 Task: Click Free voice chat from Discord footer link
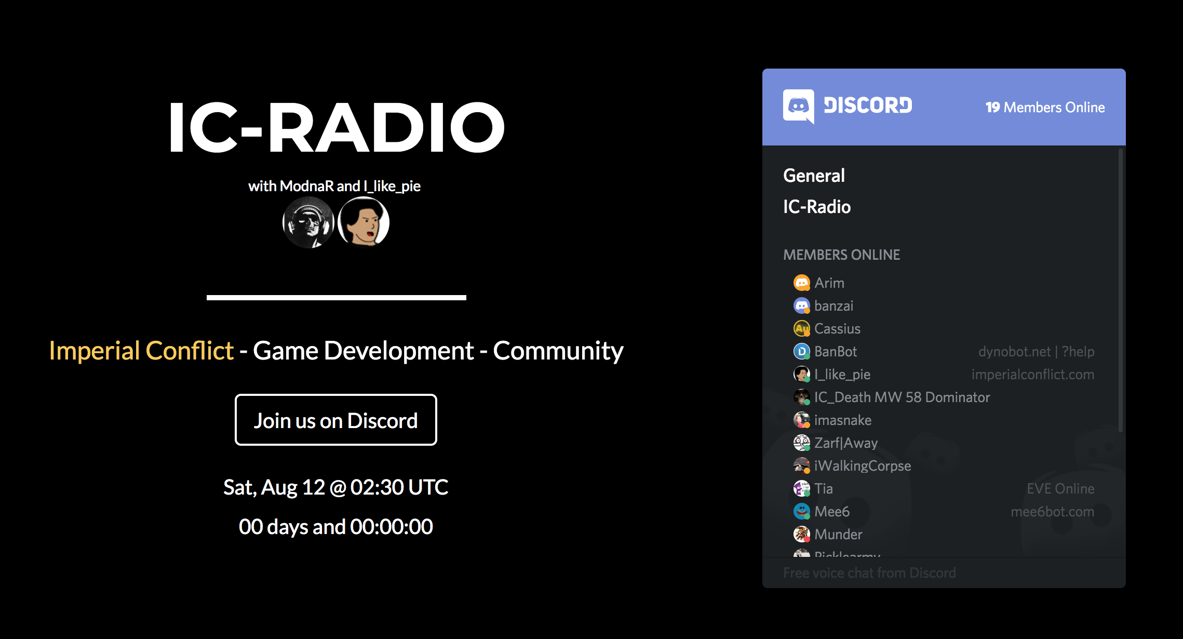click(869, 573)
